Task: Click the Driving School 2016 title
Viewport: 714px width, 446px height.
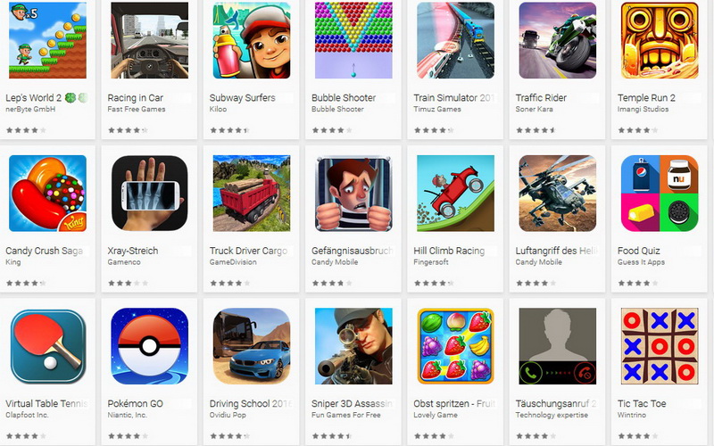Action: click(x=251, y=404)
